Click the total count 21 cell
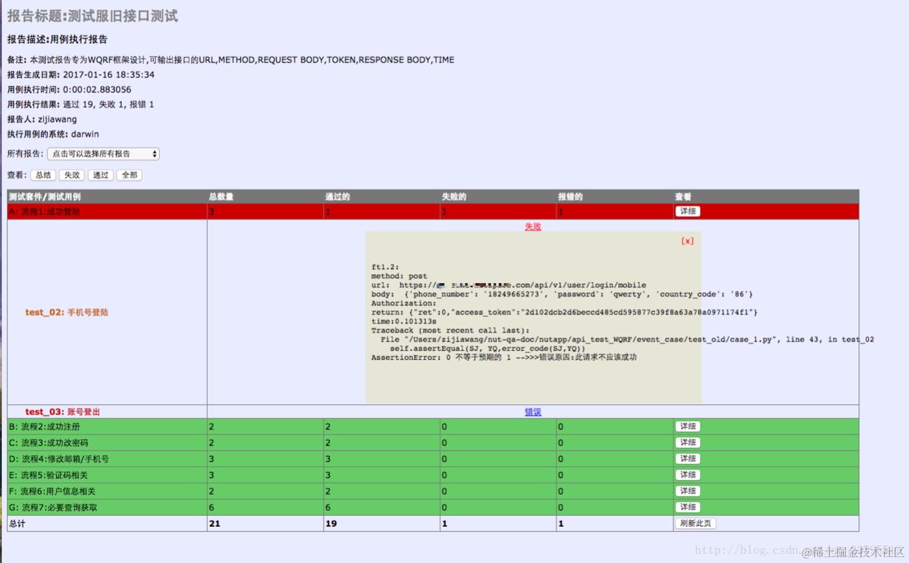Image resolution: width=909 pixels, height=563 pixels. pos(265,524)
